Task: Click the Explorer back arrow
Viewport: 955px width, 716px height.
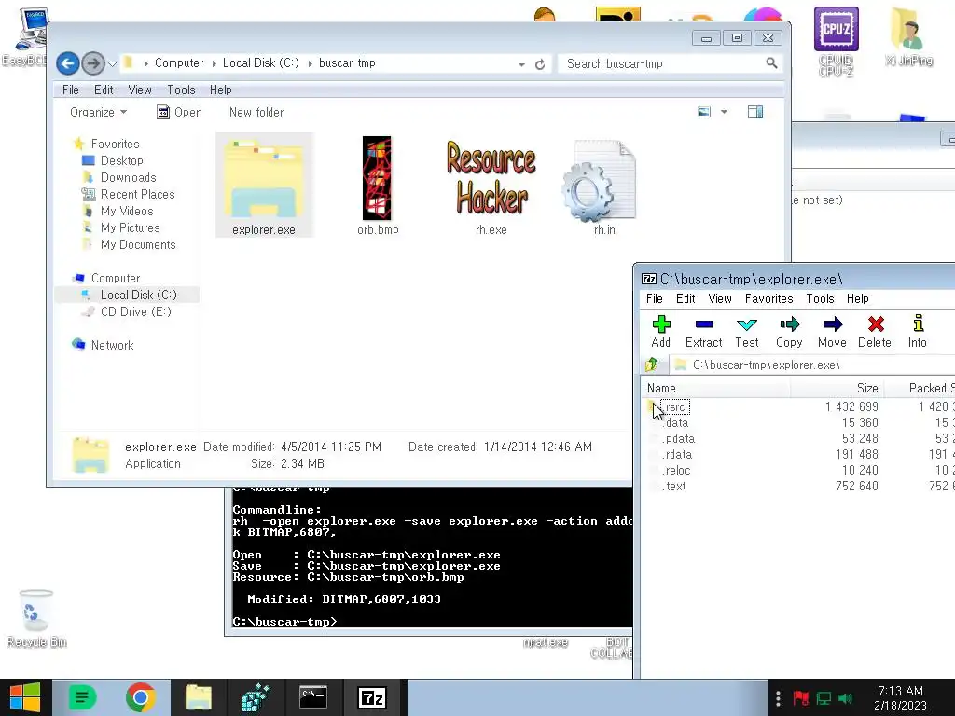Action: [x=67, y=63]
